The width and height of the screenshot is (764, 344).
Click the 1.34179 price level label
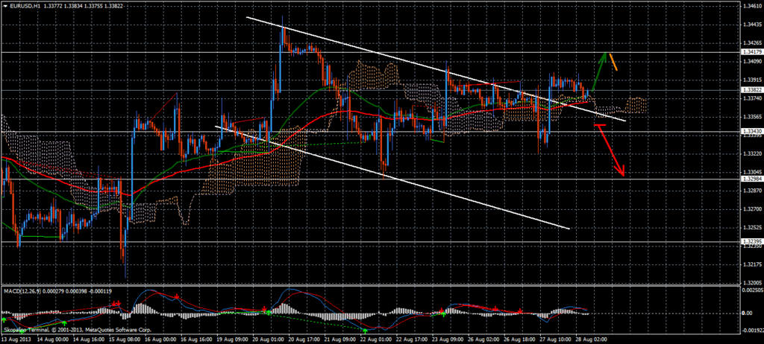pyautogui.click(x=751, y=52)
